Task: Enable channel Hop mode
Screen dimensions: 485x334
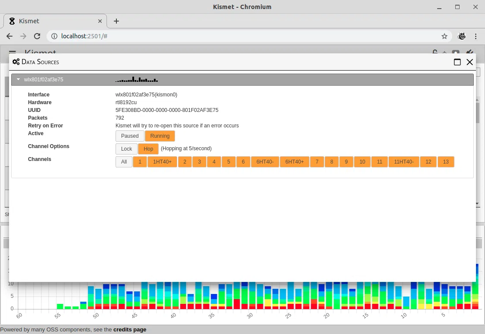Action: [148, 149]
